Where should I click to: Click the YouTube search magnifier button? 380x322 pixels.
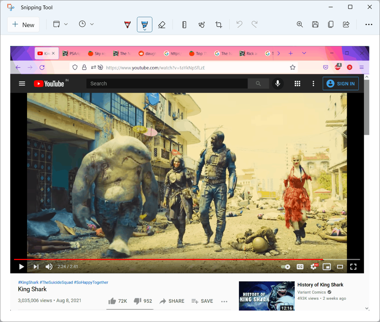point(258,84)
